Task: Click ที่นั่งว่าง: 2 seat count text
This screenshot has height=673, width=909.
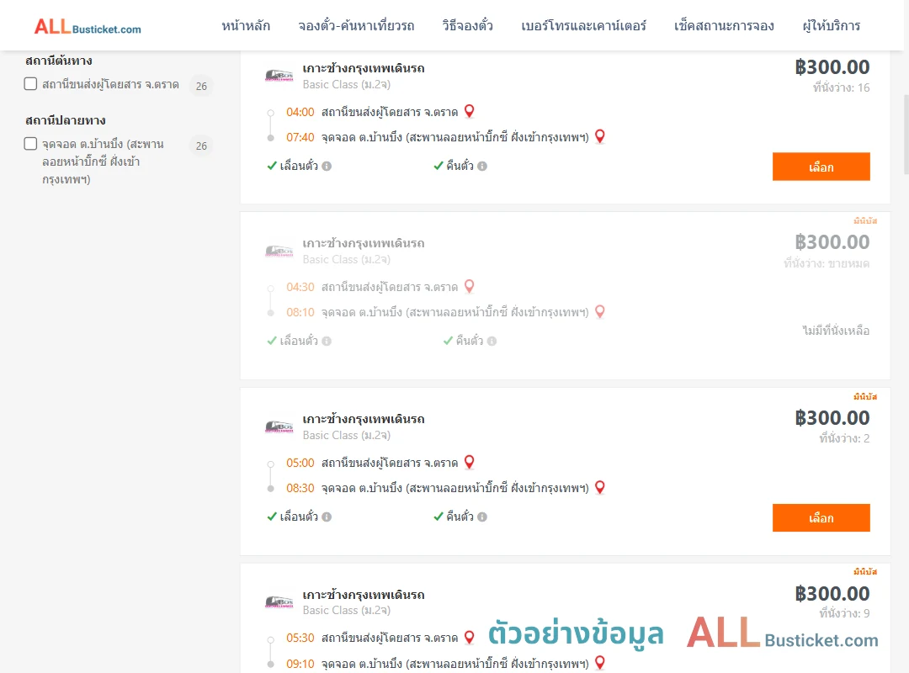Action: click(844, 438)
